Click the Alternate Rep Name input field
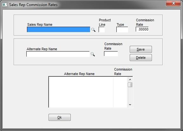This screenshot has width=183, height=131. point(58,54)
